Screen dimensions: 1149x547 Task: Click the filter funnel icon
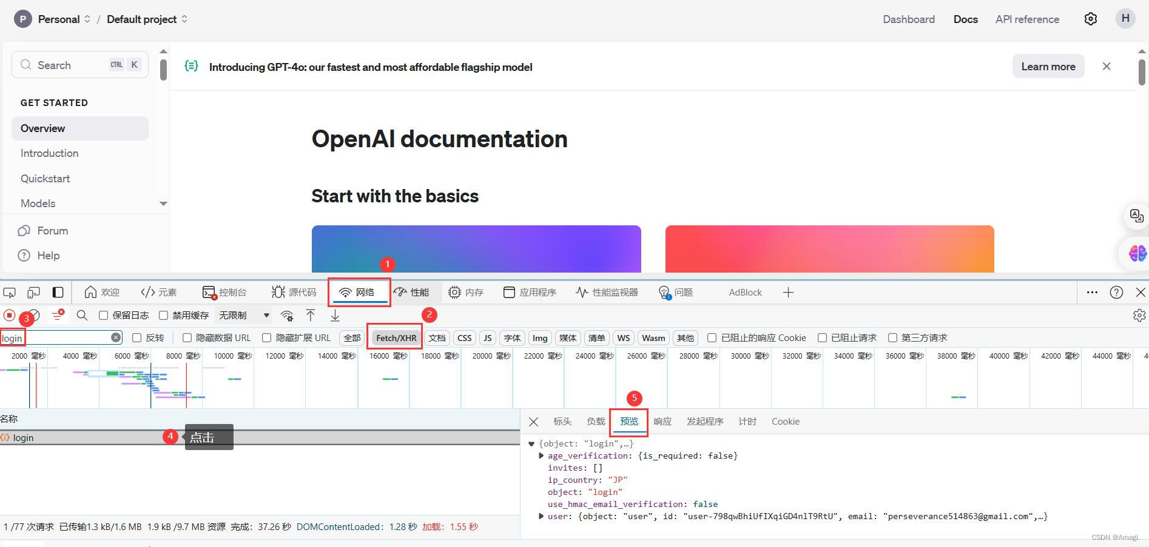pos(58,315)
